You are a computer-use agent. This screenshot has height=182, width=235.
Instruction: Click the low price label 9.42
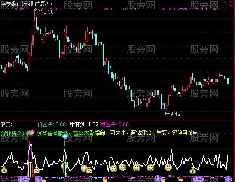pyautogui.click(x=175, y=114)
